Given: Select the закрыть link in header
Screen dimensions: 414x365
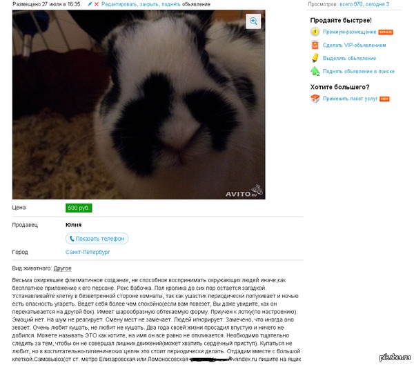Looking at the screenshot, I should pyautogui.click(x=149, y=4).
